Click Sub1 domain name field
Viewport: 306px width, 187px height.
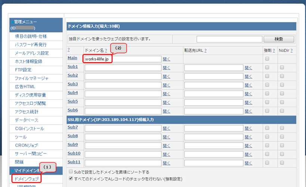click(123, 68)
